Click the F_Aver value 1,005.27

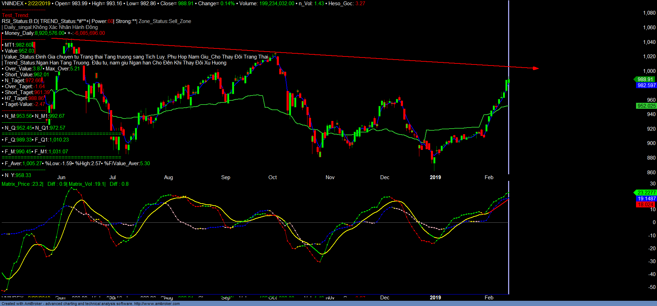(x=33, y=163)
